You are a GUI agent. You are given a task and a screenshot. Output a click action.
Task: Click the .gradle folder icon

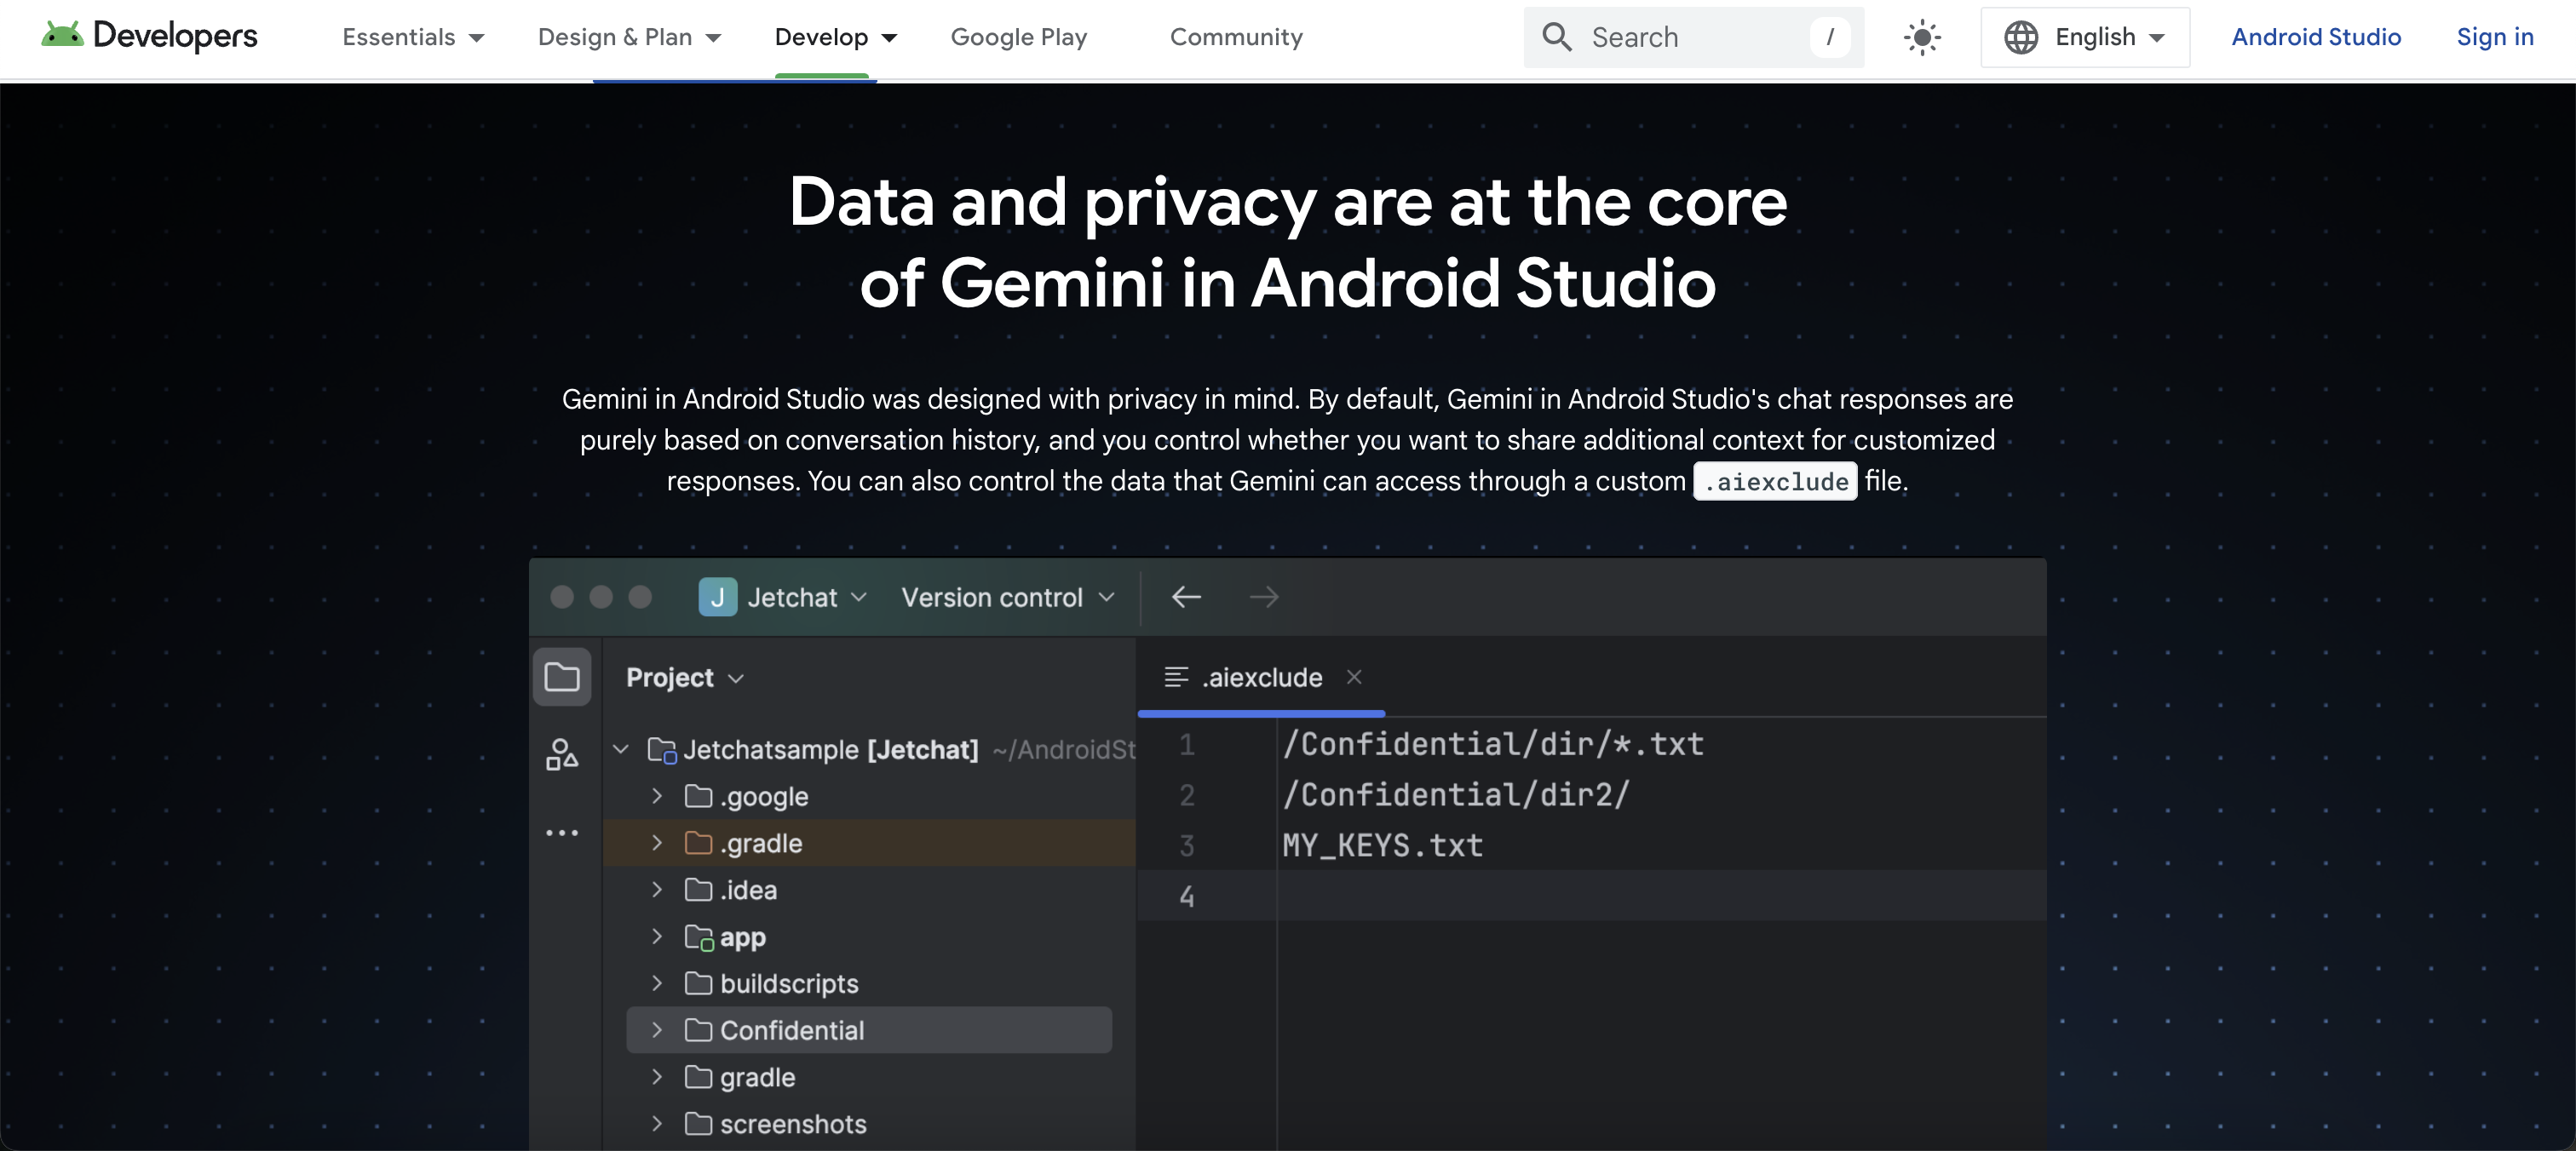(698, 844)
